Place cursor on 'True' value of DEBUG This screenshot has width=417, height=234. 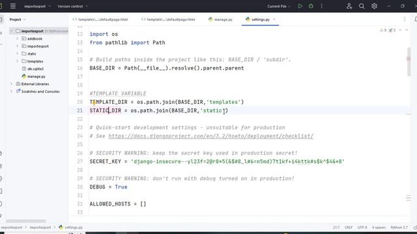click(x=121, y=187)
